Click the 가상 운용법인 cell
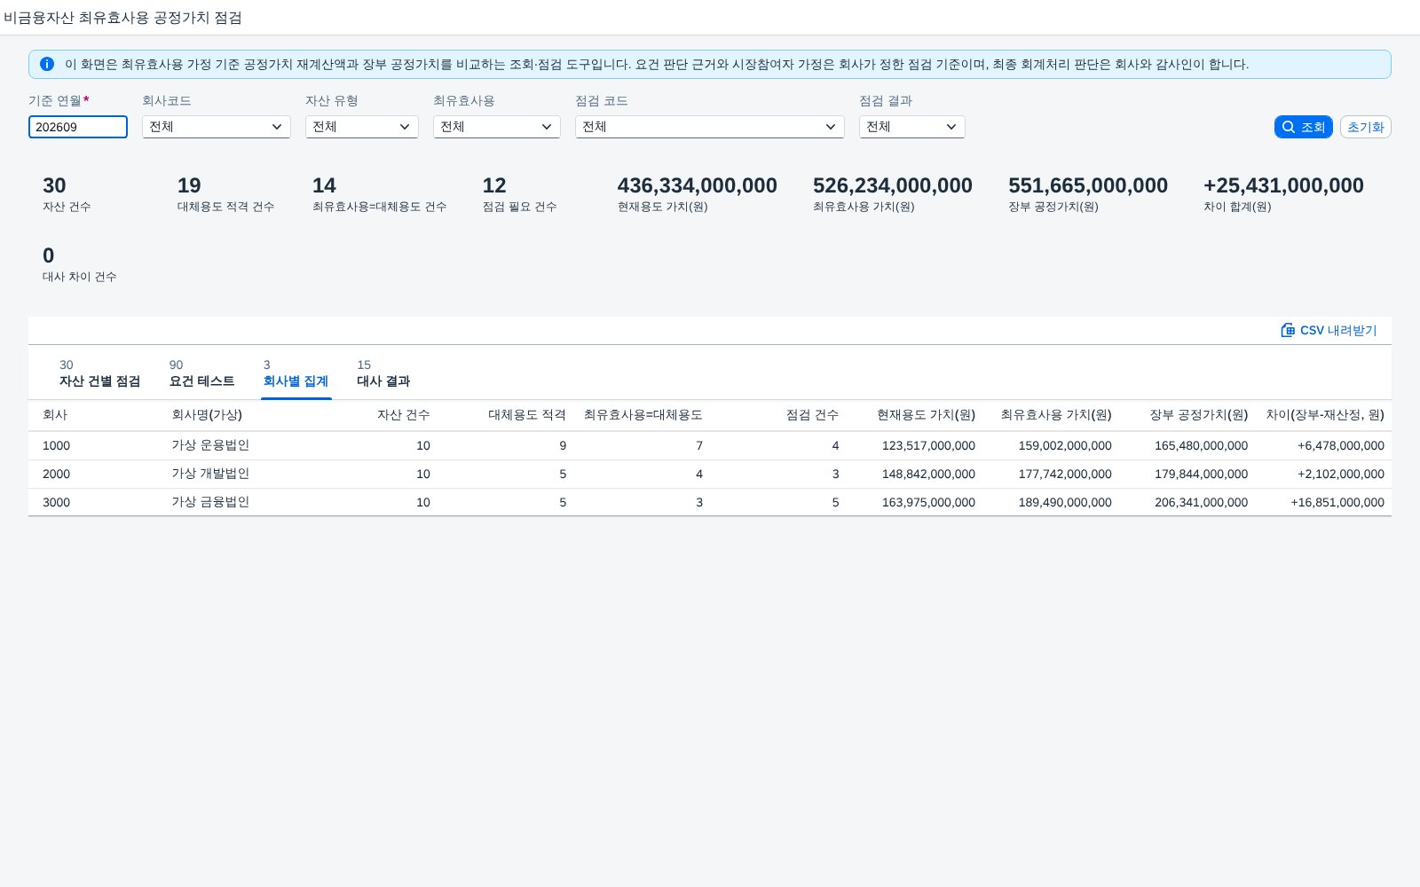This screenshot has width=1420, height=887. tap(210, 445)
